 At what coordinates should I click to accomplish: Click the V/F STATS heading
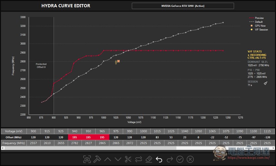pos(255,51)
